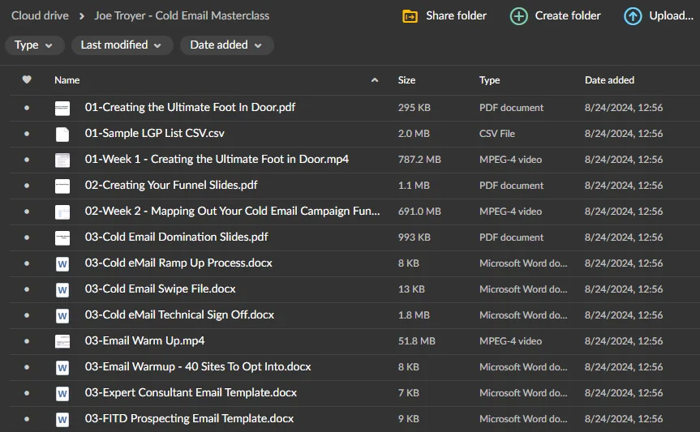Click the Word icon for 03-Cold eMail Ramp Up Process.docx
The image size is (700, 432).
click(62, 263)
